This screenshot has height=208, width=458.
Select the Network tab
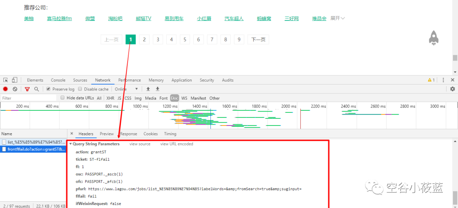click(103, 80)
